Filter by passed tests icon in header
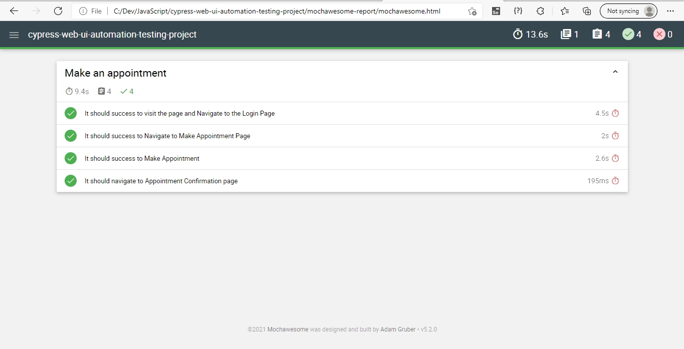This screenshot has width=684, height=349. pos(628,34)
